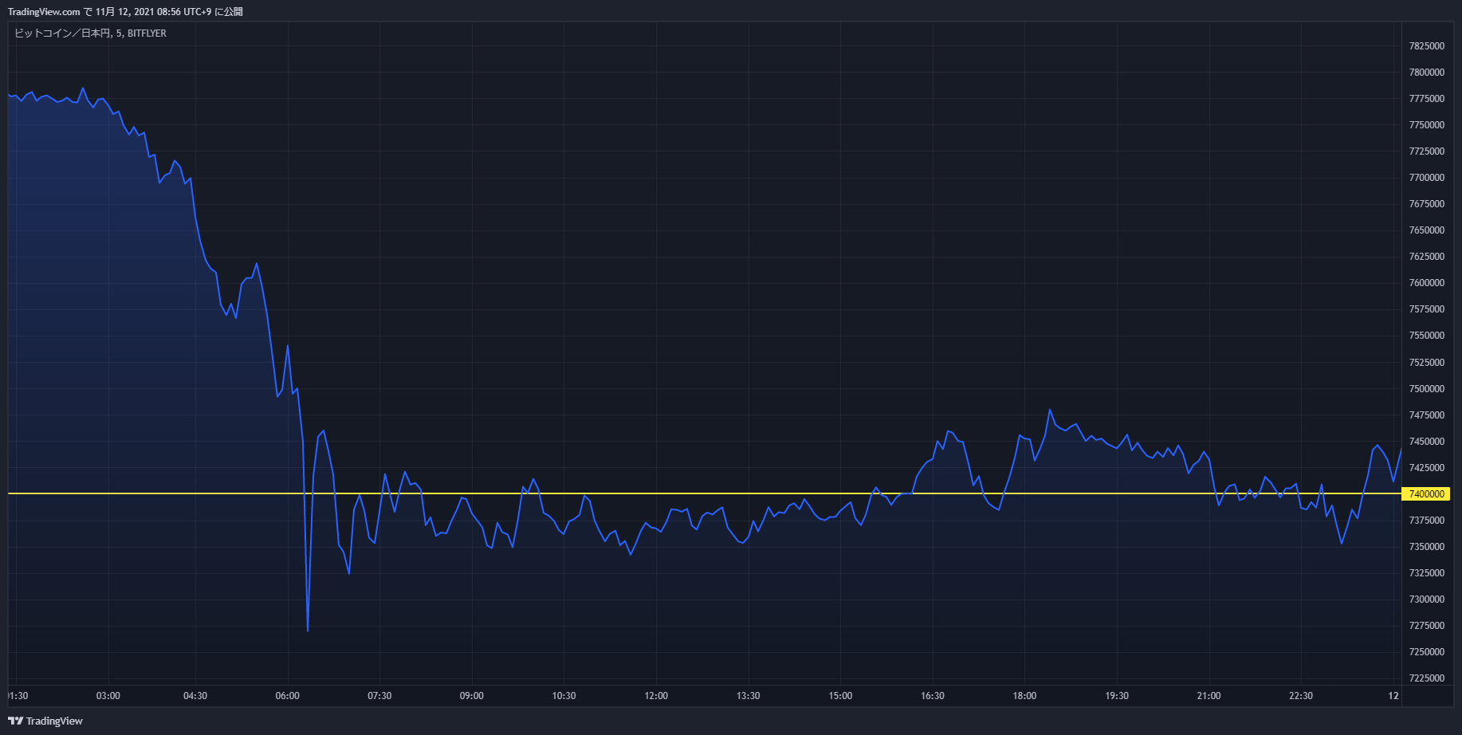The image size is (1462, 735).
Task: Click the 7600000 price axis label
Action: 1427,283
